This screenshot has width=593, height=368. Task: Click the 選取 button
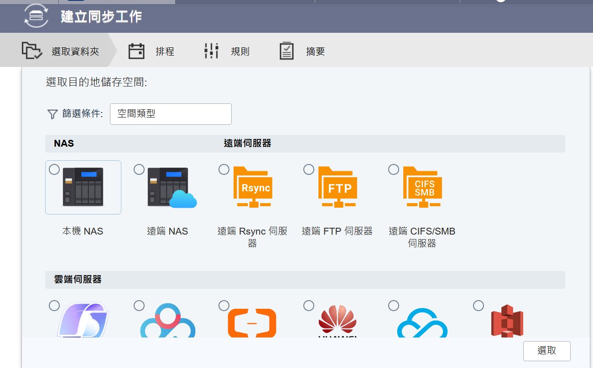547,351
